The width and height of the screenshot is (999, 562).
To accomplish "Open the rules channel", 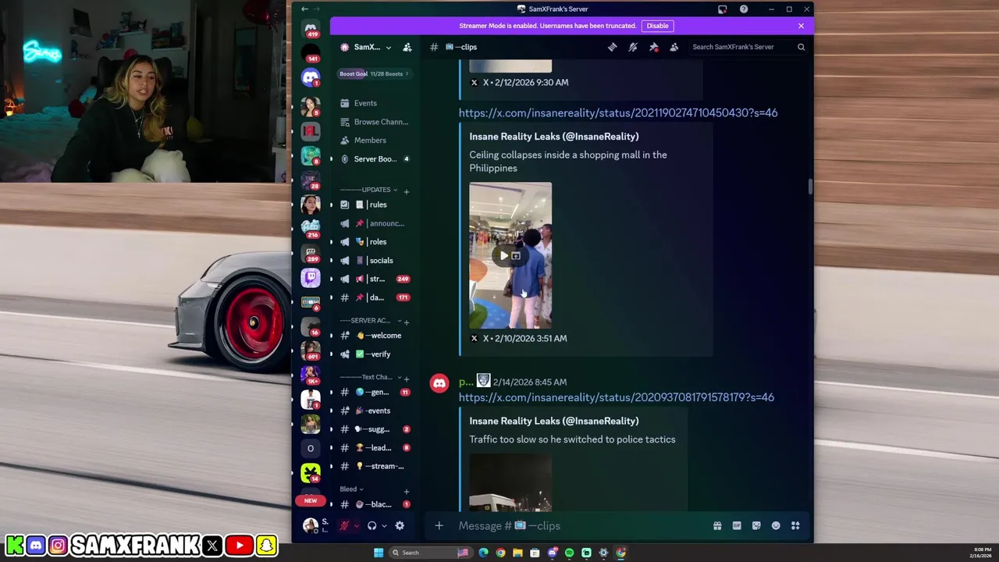I will coord(375,205).
